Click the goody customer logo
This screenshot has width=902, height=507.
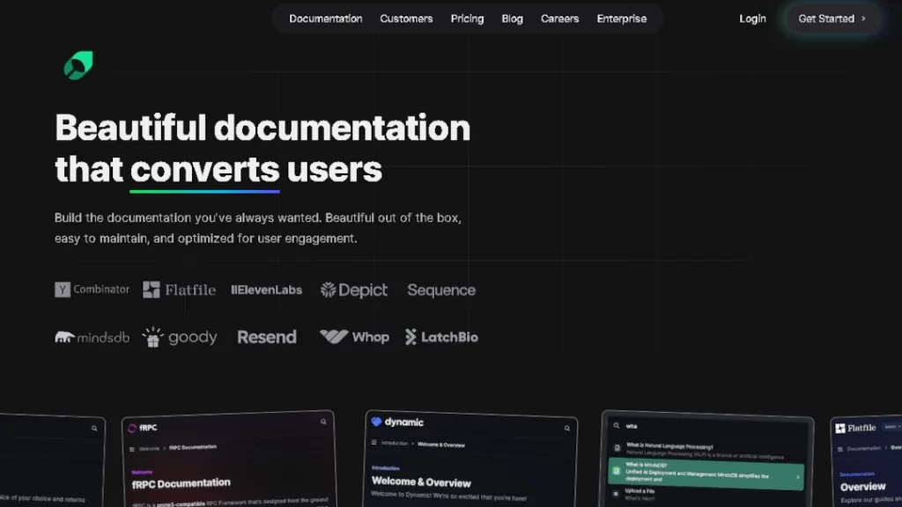180,337
